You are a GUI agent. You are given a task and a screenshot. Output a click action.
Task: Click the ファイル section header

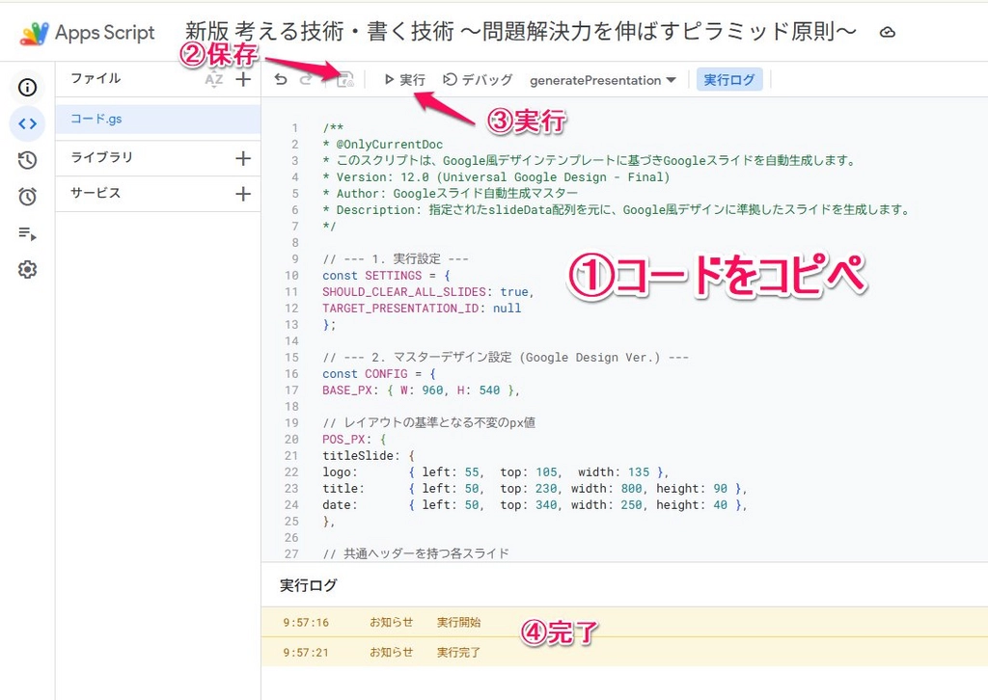[96, 78]
